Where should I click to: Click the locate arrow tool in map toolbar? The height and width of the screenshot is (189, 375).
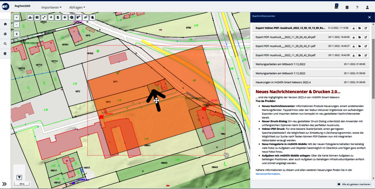point(51,18)
